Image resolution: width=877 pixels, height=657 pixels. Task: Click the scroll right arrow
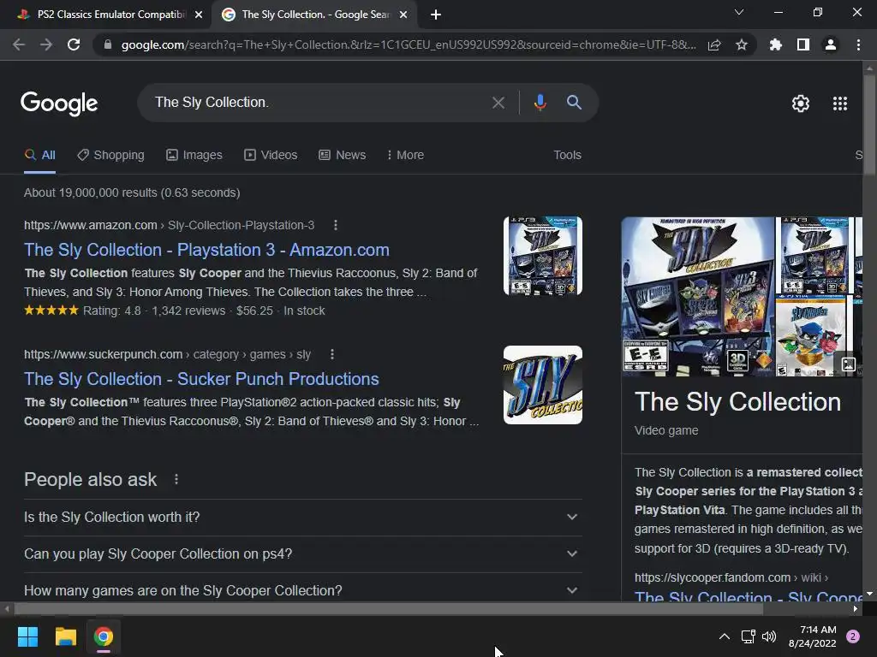pyautogui.click(x=856, y=608)
